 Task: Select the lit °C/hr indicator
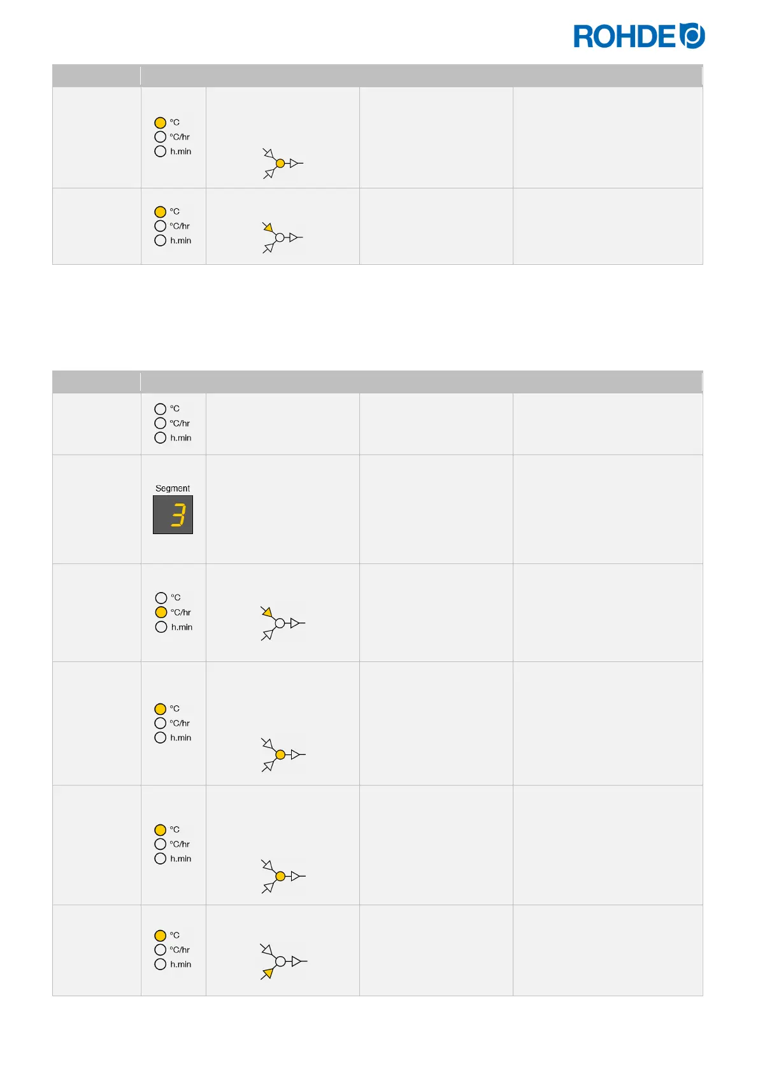(161, 612)
